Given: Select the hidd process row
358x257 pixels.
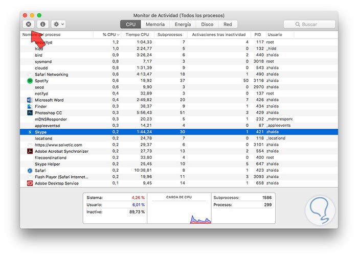Looking at the screenshot, I should coord(179,49).
